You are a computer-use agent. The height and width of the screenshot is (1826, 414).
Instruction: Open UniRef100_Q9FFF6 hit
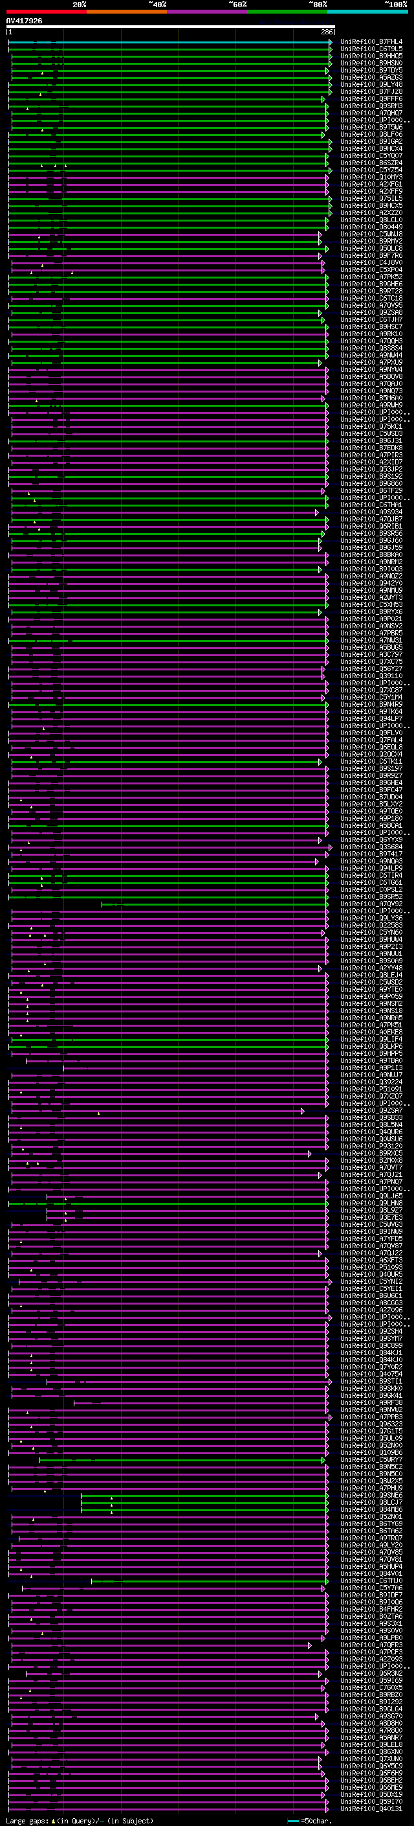[x=371, y=98]
